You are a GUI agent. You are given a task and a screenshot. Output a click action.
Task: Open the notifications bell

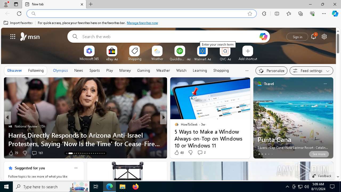[314, 37]
